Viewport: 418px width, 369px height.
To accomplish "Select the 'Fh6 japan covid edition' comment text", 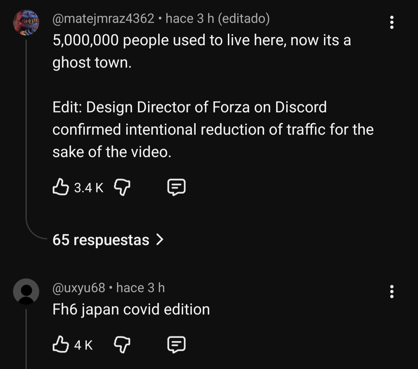I will (131, 309).
